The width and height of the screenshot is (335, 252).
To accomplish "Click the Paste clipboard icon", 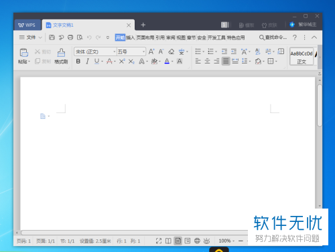I will click(x=23, y=53).
